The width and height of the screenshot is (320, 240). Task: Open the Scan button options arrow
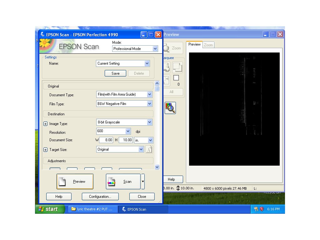[x=143, y=182]
